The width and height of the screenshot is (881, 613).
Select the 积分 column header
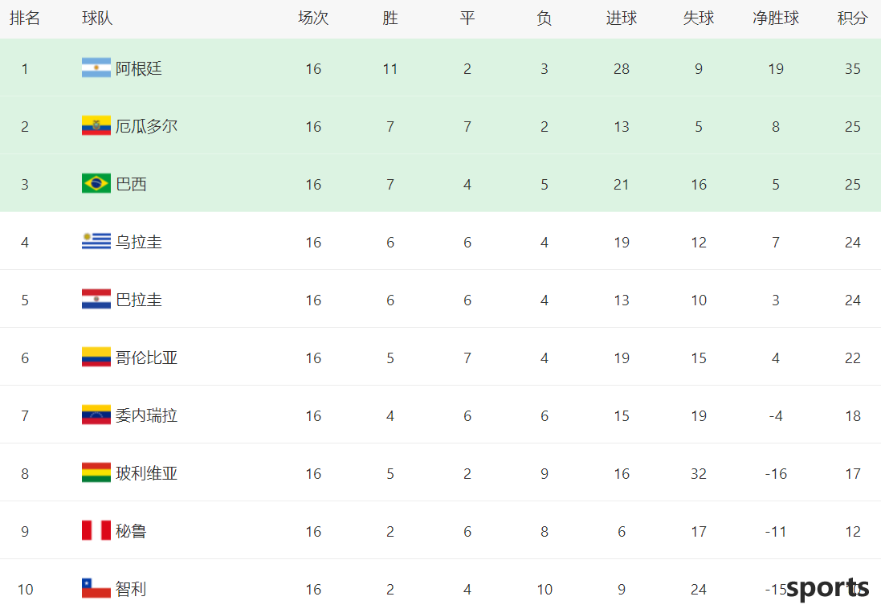pos(852,18)
